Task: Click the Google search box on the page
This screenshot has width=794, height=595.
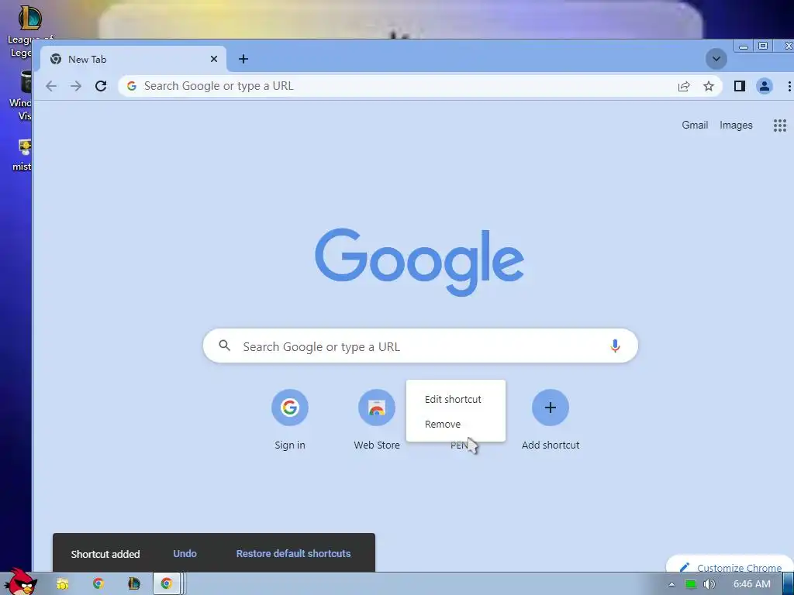Action: point(420,346)
